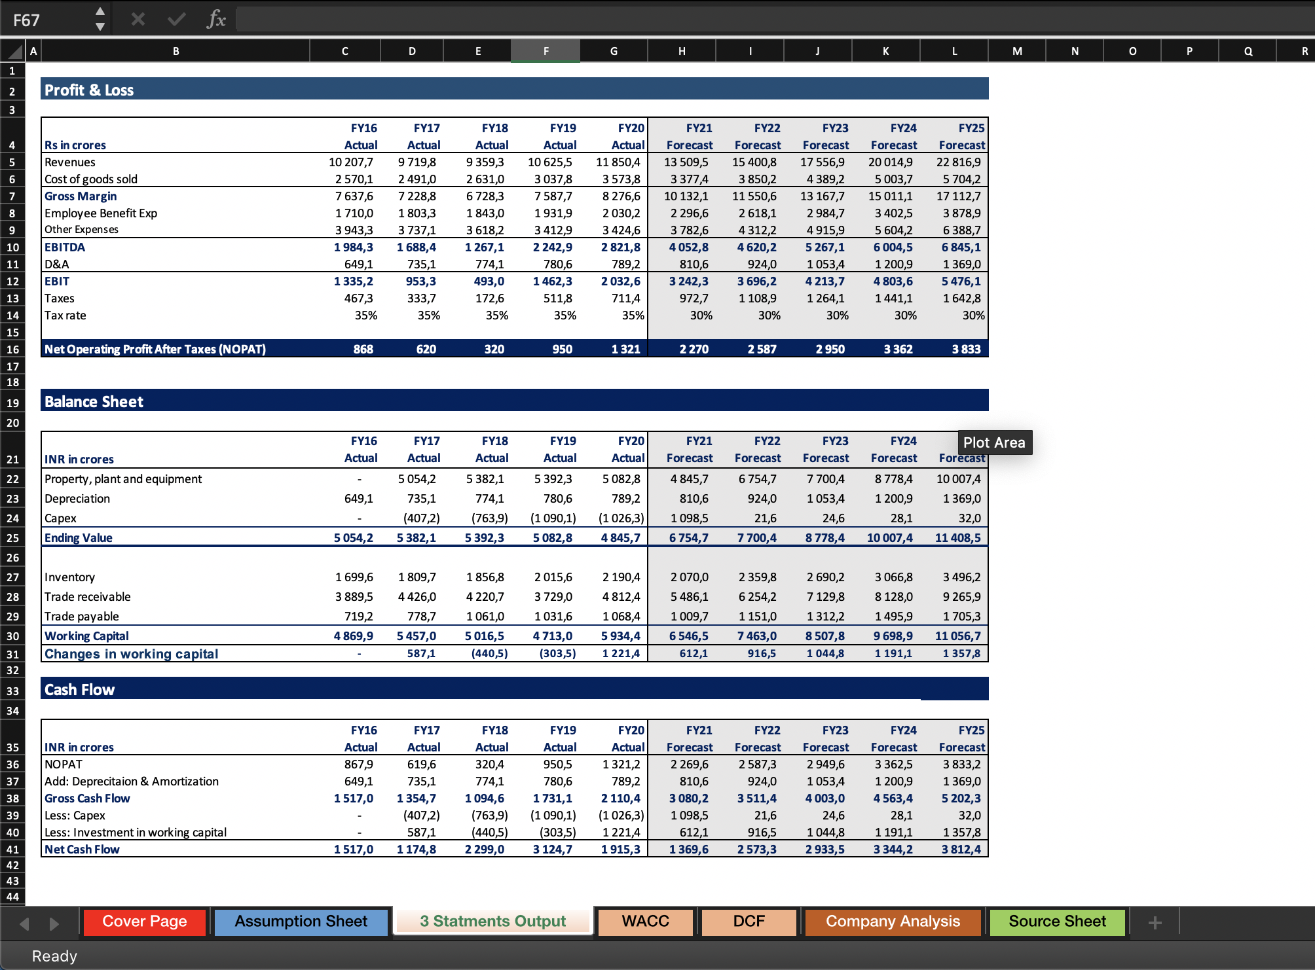Select the Rs in crores header cell
This screenshot has height=970, width=1315.
(x=75, y=145)
